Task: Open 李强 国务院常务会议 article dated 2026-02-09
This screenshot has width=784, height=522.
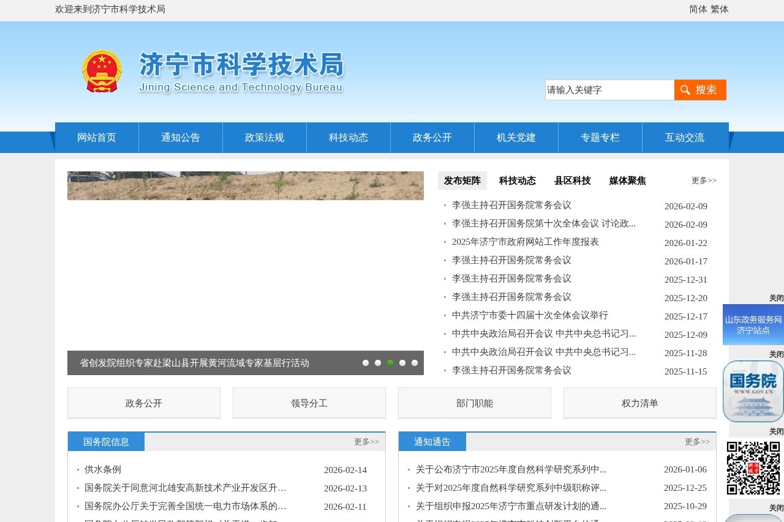Action: point(511,205)
